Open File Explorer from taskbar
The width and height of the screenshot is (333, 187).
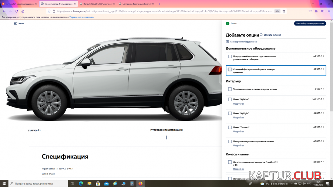[90, 184]
